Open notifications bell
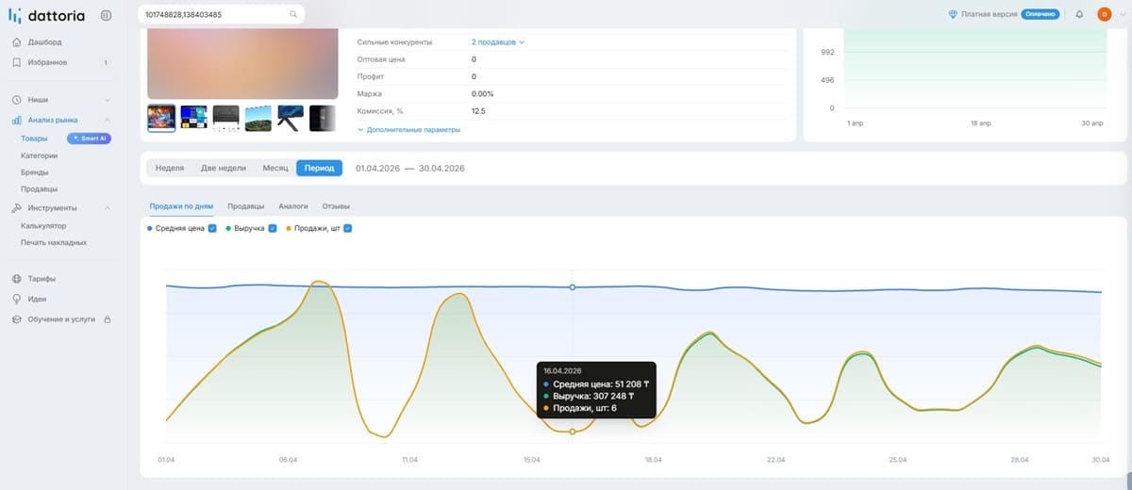 click(x=1079, y=14)
